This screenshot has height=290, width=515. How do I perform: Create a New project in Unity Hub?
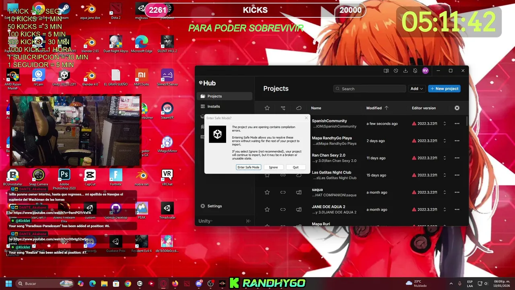pyautogui.click(x=444, y=89)
